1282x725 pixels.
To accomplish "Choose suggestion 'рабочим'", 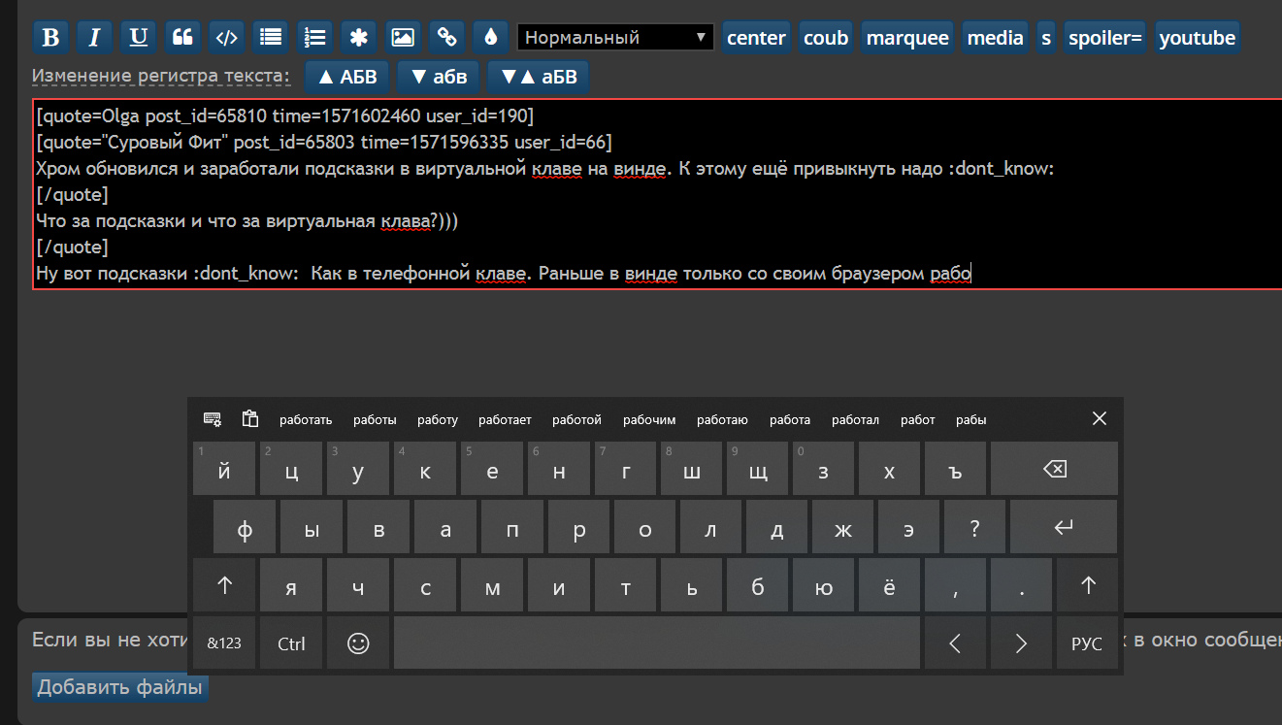I will (x=649, y=420).
